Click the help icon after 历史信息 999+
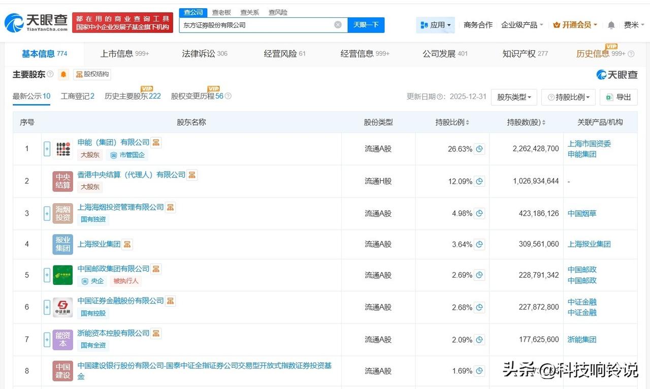This screenshot has width=650, height=389. [631, 54]
